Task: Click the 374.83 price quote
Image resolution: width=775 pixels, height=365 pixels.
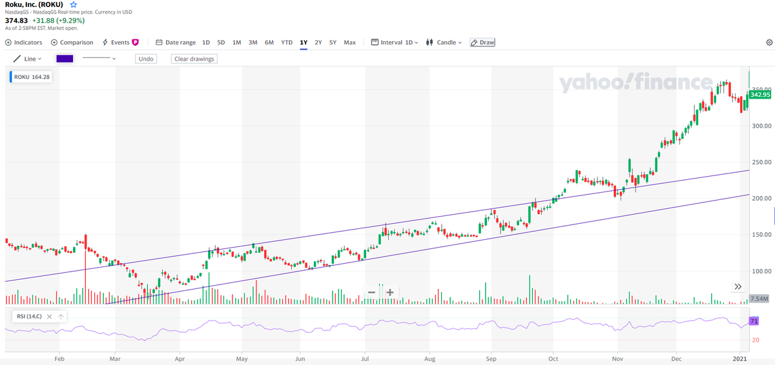Action: (x=16, y=21)
